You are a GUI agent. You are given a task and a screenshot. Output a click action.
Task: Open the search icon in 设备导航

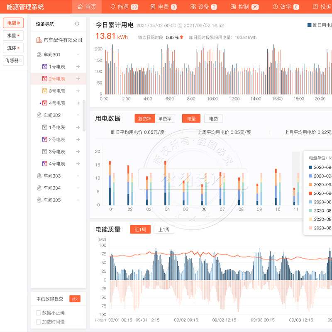tap(77, 24)
